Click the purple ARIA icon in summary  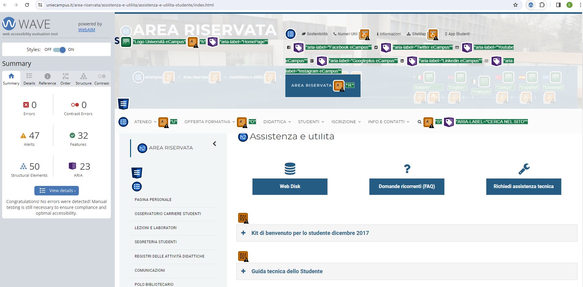click(72, 166)
